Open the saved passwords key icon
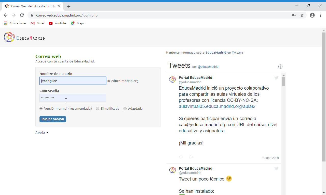This screenshot has width=326, height=195. coord(294,15)
